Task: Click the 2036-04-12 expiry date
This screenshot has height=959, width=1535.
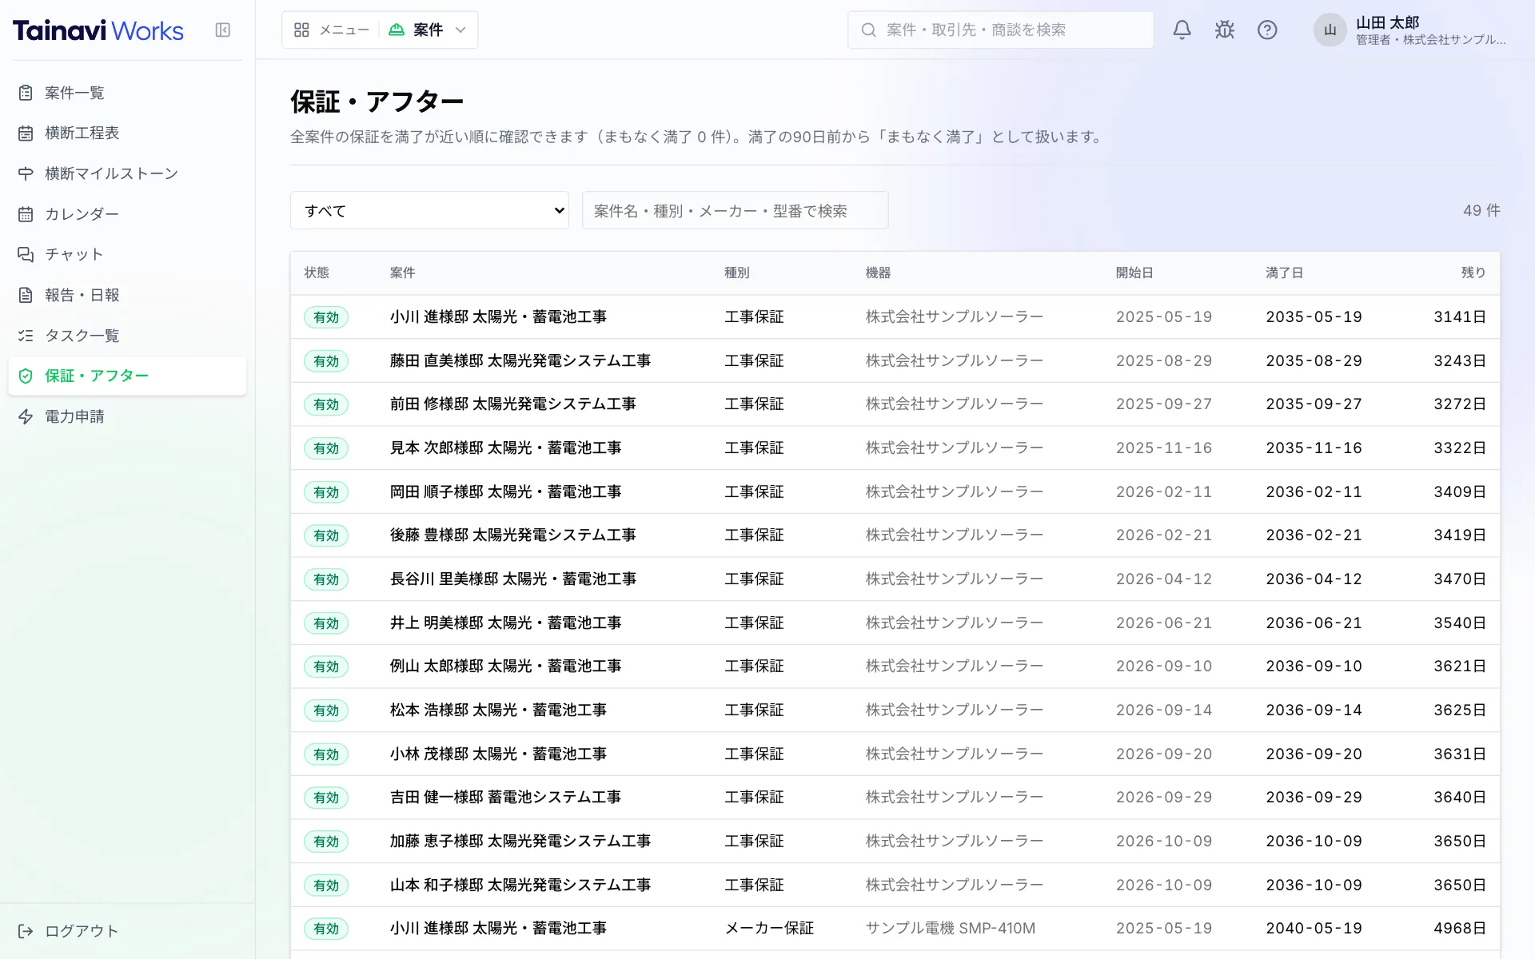Action: point(1314,579)
